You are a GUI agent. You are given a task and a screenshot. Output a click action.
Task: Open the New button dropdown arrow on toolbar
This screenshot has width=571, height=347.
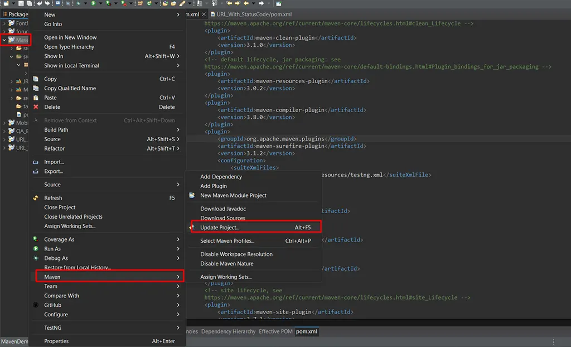pos(13,4)
